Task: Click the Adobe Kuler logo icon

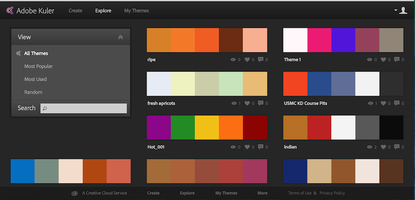Action: point(9,10)
